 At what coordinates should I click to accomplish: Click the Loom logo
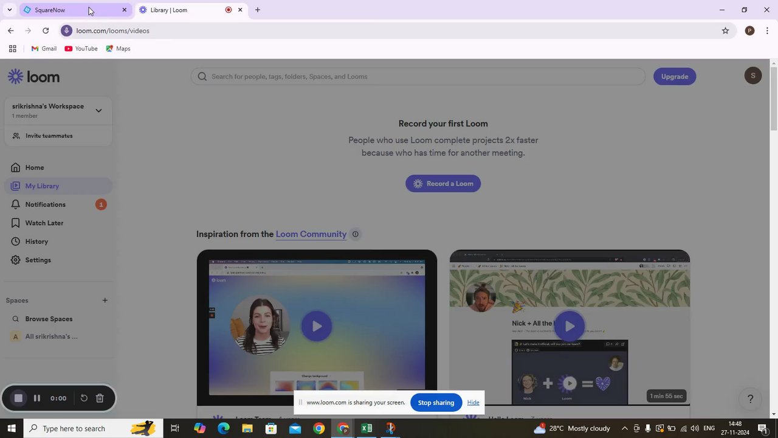pos(33,77)
